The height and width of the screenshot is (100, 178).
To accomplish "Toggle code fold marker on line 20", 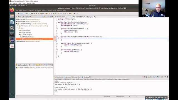I will (58, 50).
